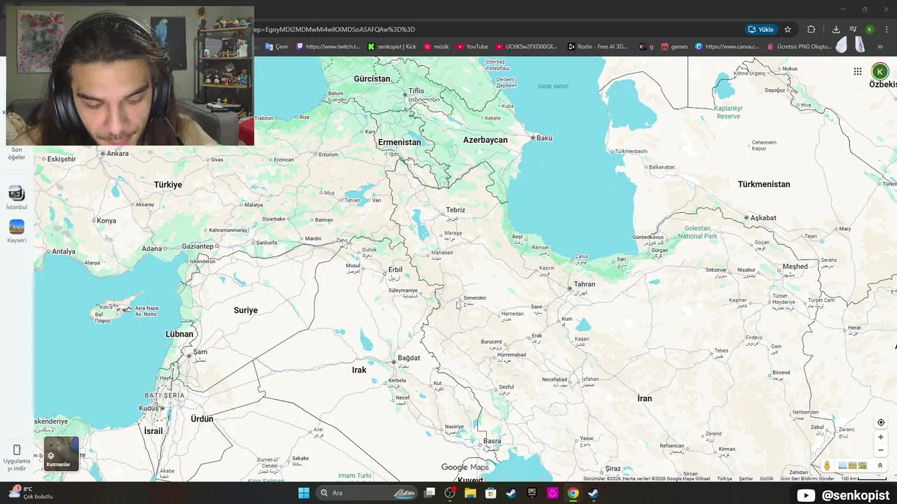Open File Explorer from the taskbar
This screenshot has width=897, height=504.
[x=470, y=493]
